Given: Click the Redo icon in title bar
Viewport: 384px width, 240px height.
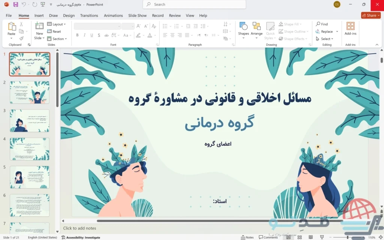Looking at the screenshot, I should 34,4.
